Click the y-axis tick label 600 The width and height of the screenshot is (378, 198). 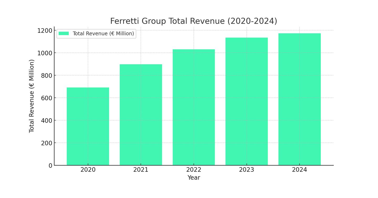[47, 98]
